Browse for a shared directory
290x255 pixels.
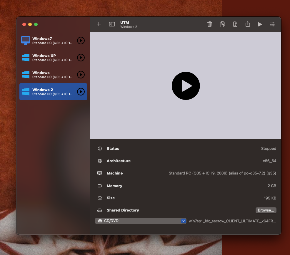[266, 210]
